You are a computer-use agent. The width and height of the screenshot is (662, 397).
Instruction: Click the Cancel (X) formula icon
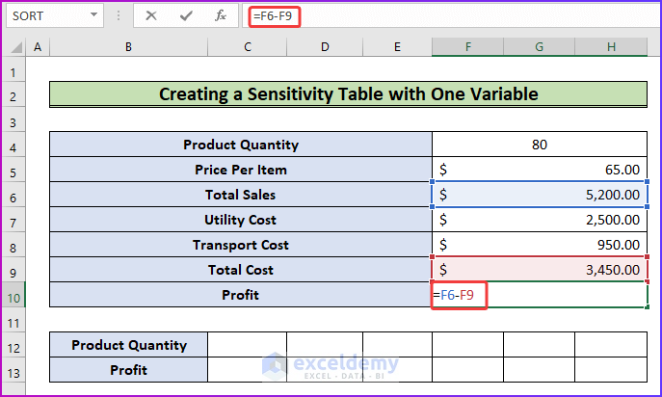[x=151, y=16]
